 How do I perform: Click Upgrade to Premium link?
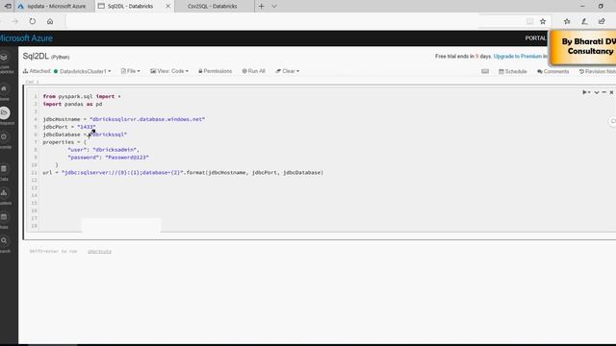tap(518, 57)
